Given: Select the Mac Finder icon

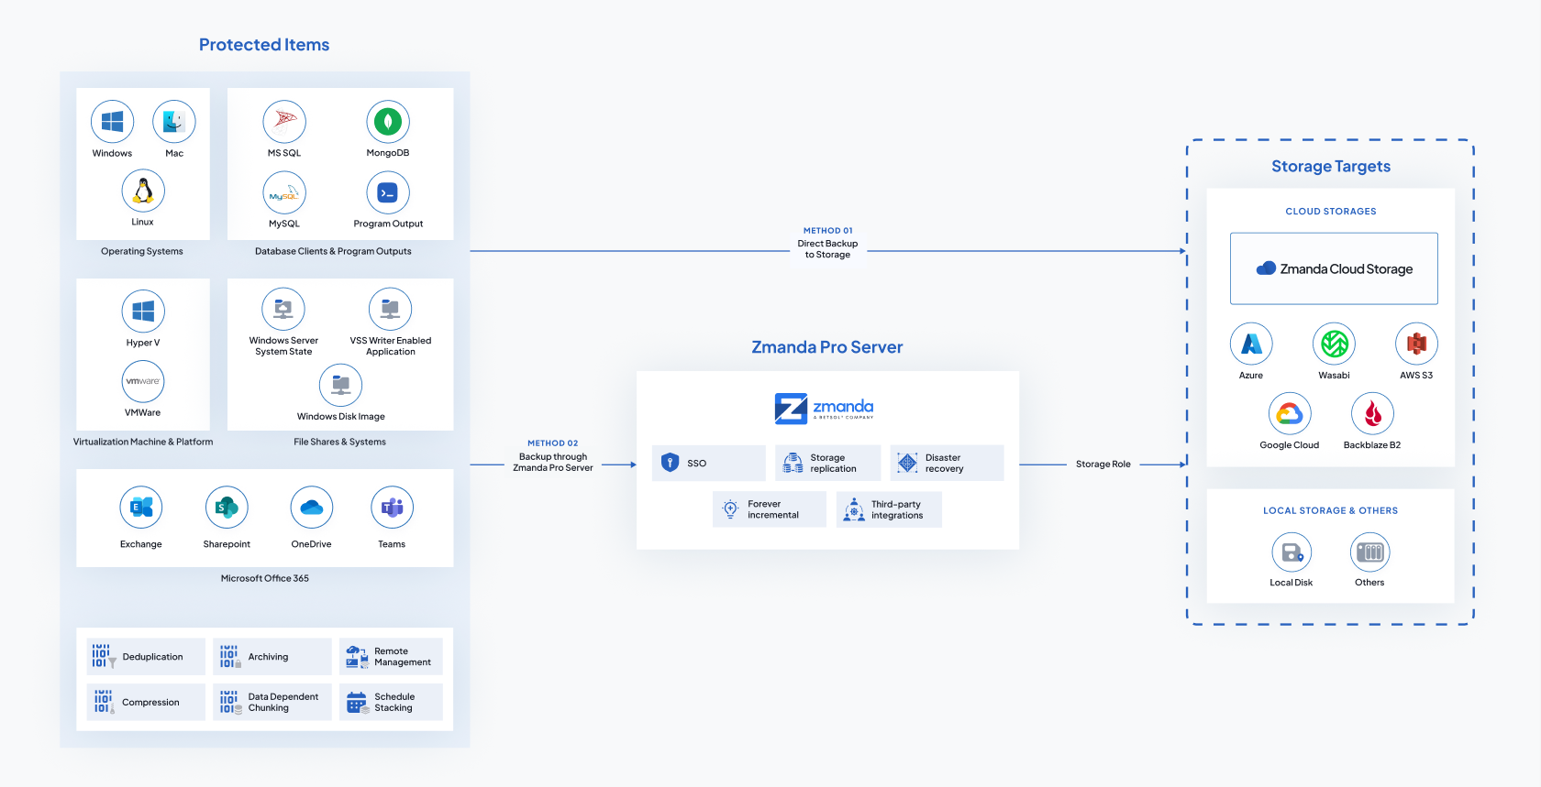Looking at the screenshot, I should 174,122.
